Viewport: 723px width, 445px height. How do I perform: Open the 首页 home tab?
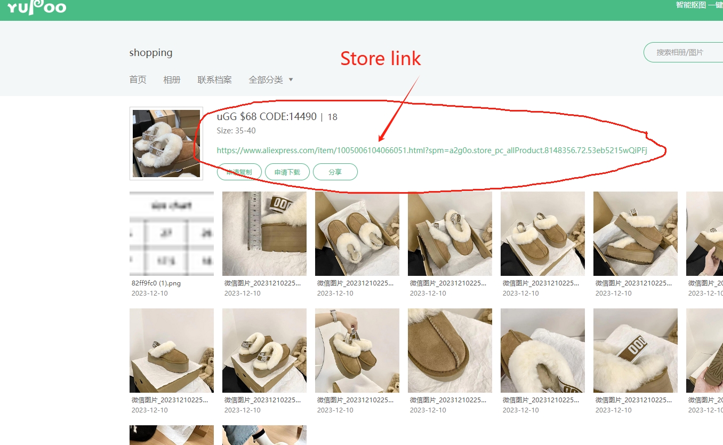coord(138,80)
